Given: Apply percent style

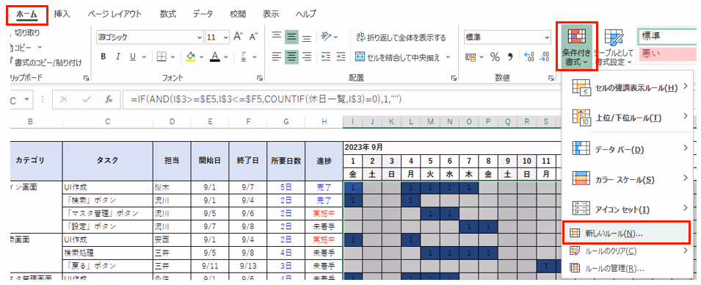Looking at the screenshot, I should pos(495,57).
